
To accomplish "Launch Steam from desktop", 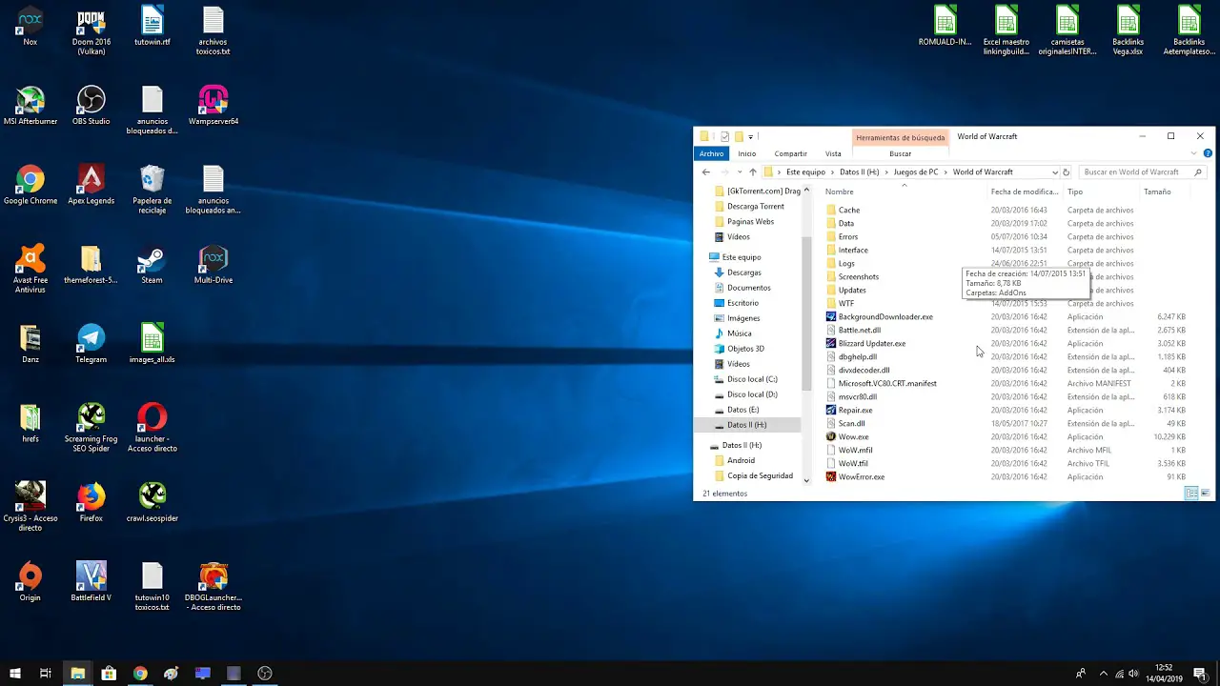I will point(152,265).
